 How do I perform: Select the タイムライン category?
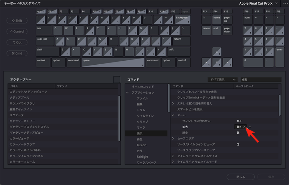[145, 116]
